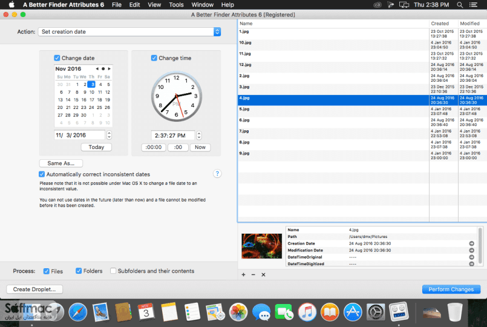Click the 4.jpg preview thumbnail
This screenshot has width=487, height=327.
[x=261, y=246]
